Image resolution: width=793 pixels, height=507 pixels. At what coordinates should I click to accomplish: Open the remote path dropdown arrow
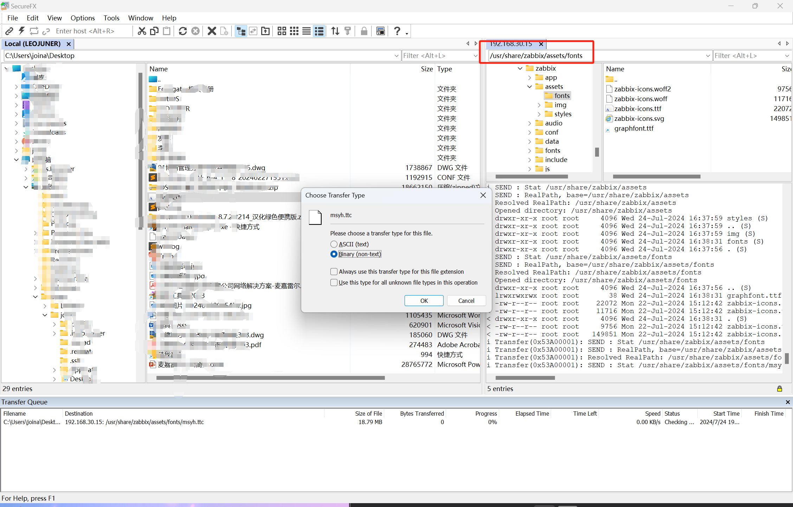tap(708, 56)
